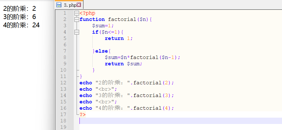The width and height of the screenshot is (282, 130).
Task: Click the 'function' keyword on line 2
Action: tap(92, 19)
